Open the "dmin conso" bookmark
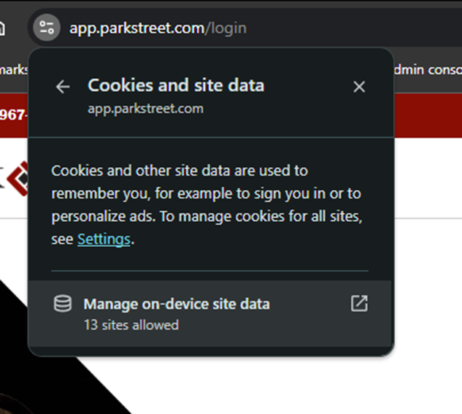 [x=428, y=70]
